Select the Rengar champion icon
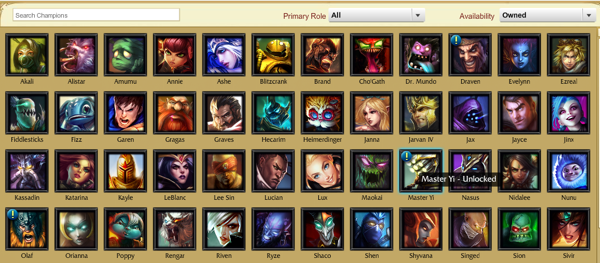The height and width of the screenshot is (263, 600). [175, 229]
